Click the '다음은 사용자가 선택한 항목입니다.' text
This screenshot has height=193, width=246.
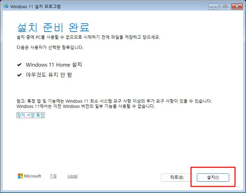tap(50, 47)
